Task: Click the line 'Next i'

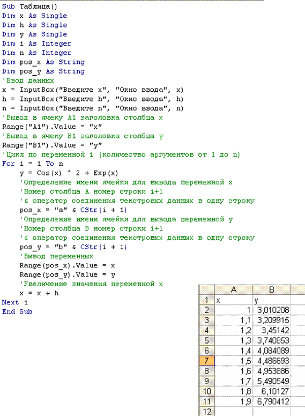Action: [x=14, y=302]
